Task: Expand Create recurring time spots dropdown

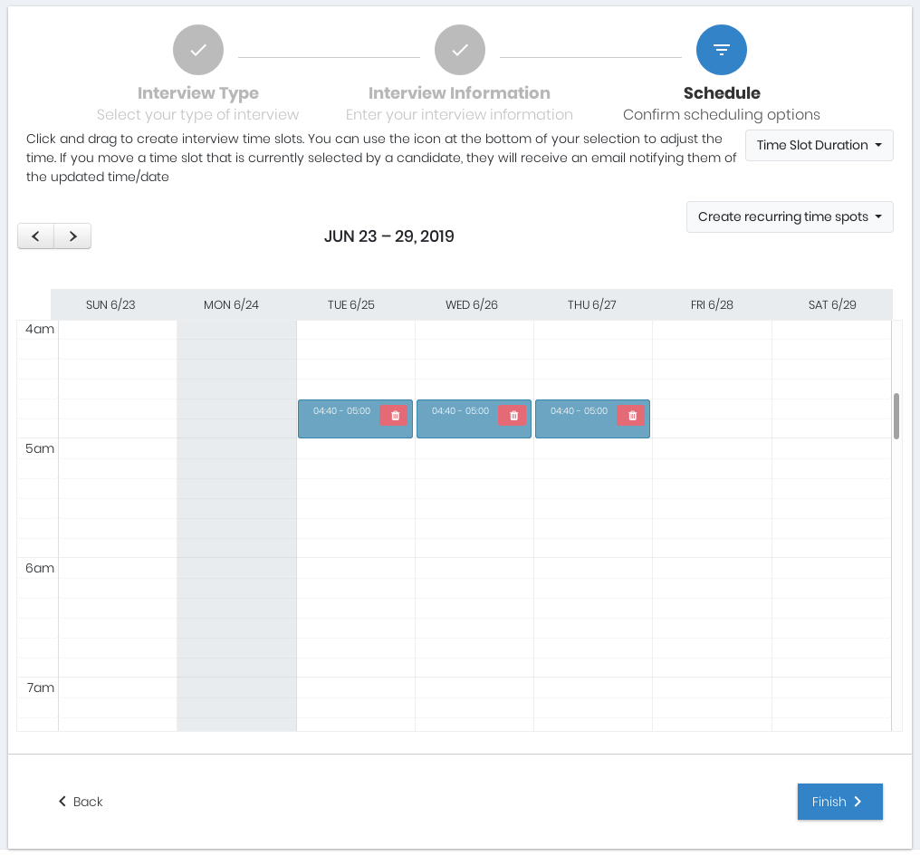Action: tap(790, 217)
